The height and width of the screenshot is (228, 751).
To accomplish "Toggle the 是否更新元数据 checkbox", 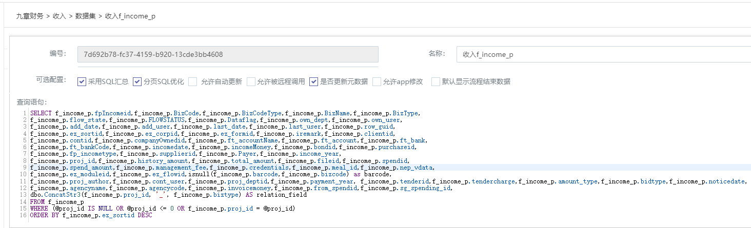I will point(314,81).
